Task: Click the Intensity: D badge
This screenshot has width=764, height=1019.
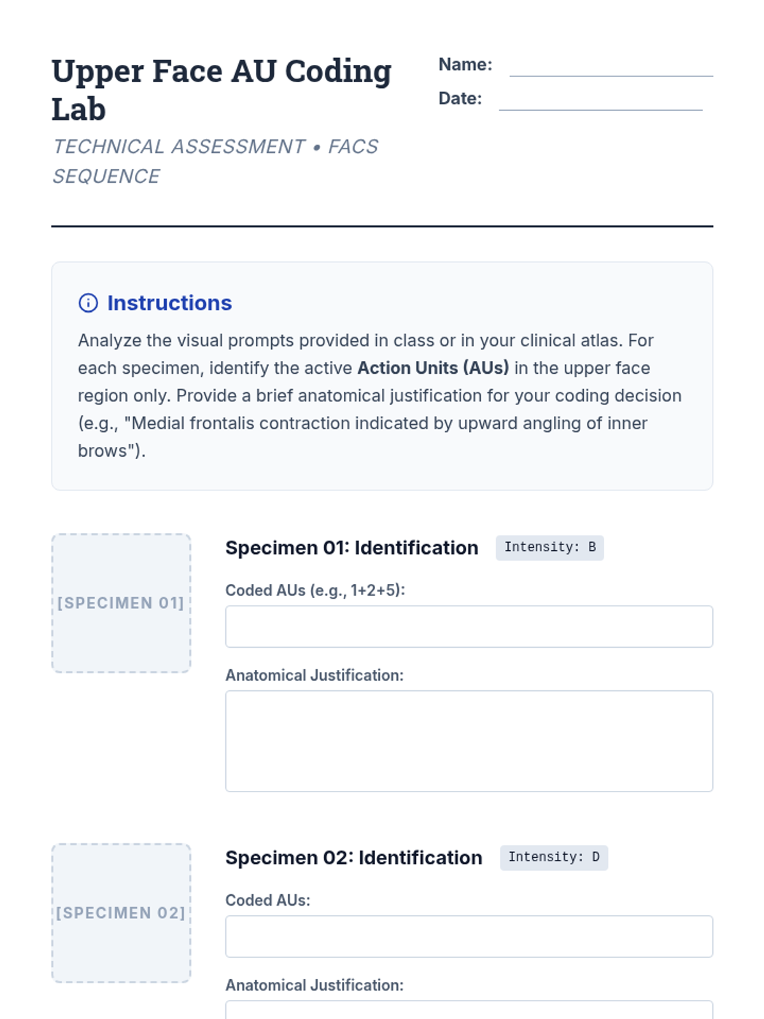Action: (554, 857)
